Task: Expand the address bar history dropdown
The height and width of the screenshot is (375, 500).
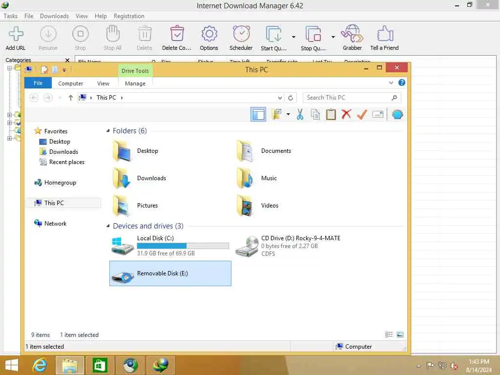Action: [280, 98]
